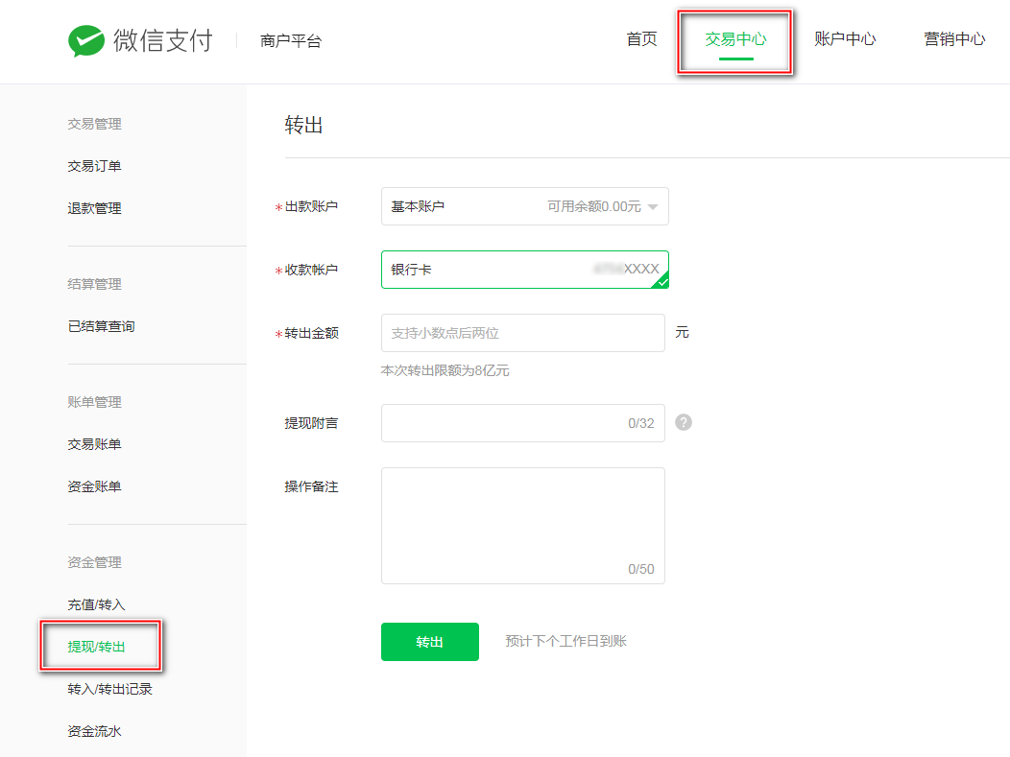Click the 转出金额 amount input field
This screenshot has height=757, width=1010.
522,333
